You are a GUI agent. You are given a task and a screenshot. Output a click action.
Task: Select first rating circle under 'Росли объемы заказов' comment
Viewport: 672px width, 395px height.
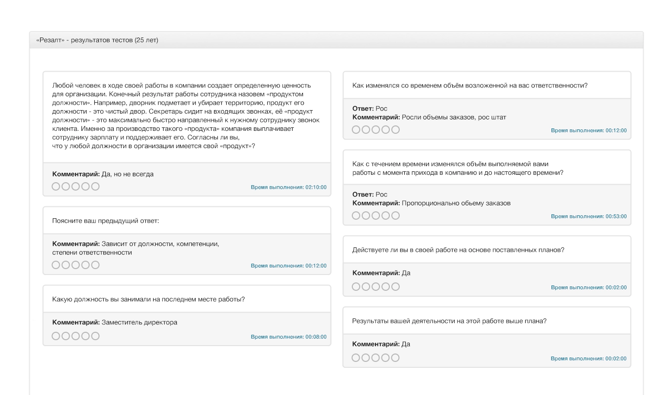pyautogui.click(x=356, y=129)
